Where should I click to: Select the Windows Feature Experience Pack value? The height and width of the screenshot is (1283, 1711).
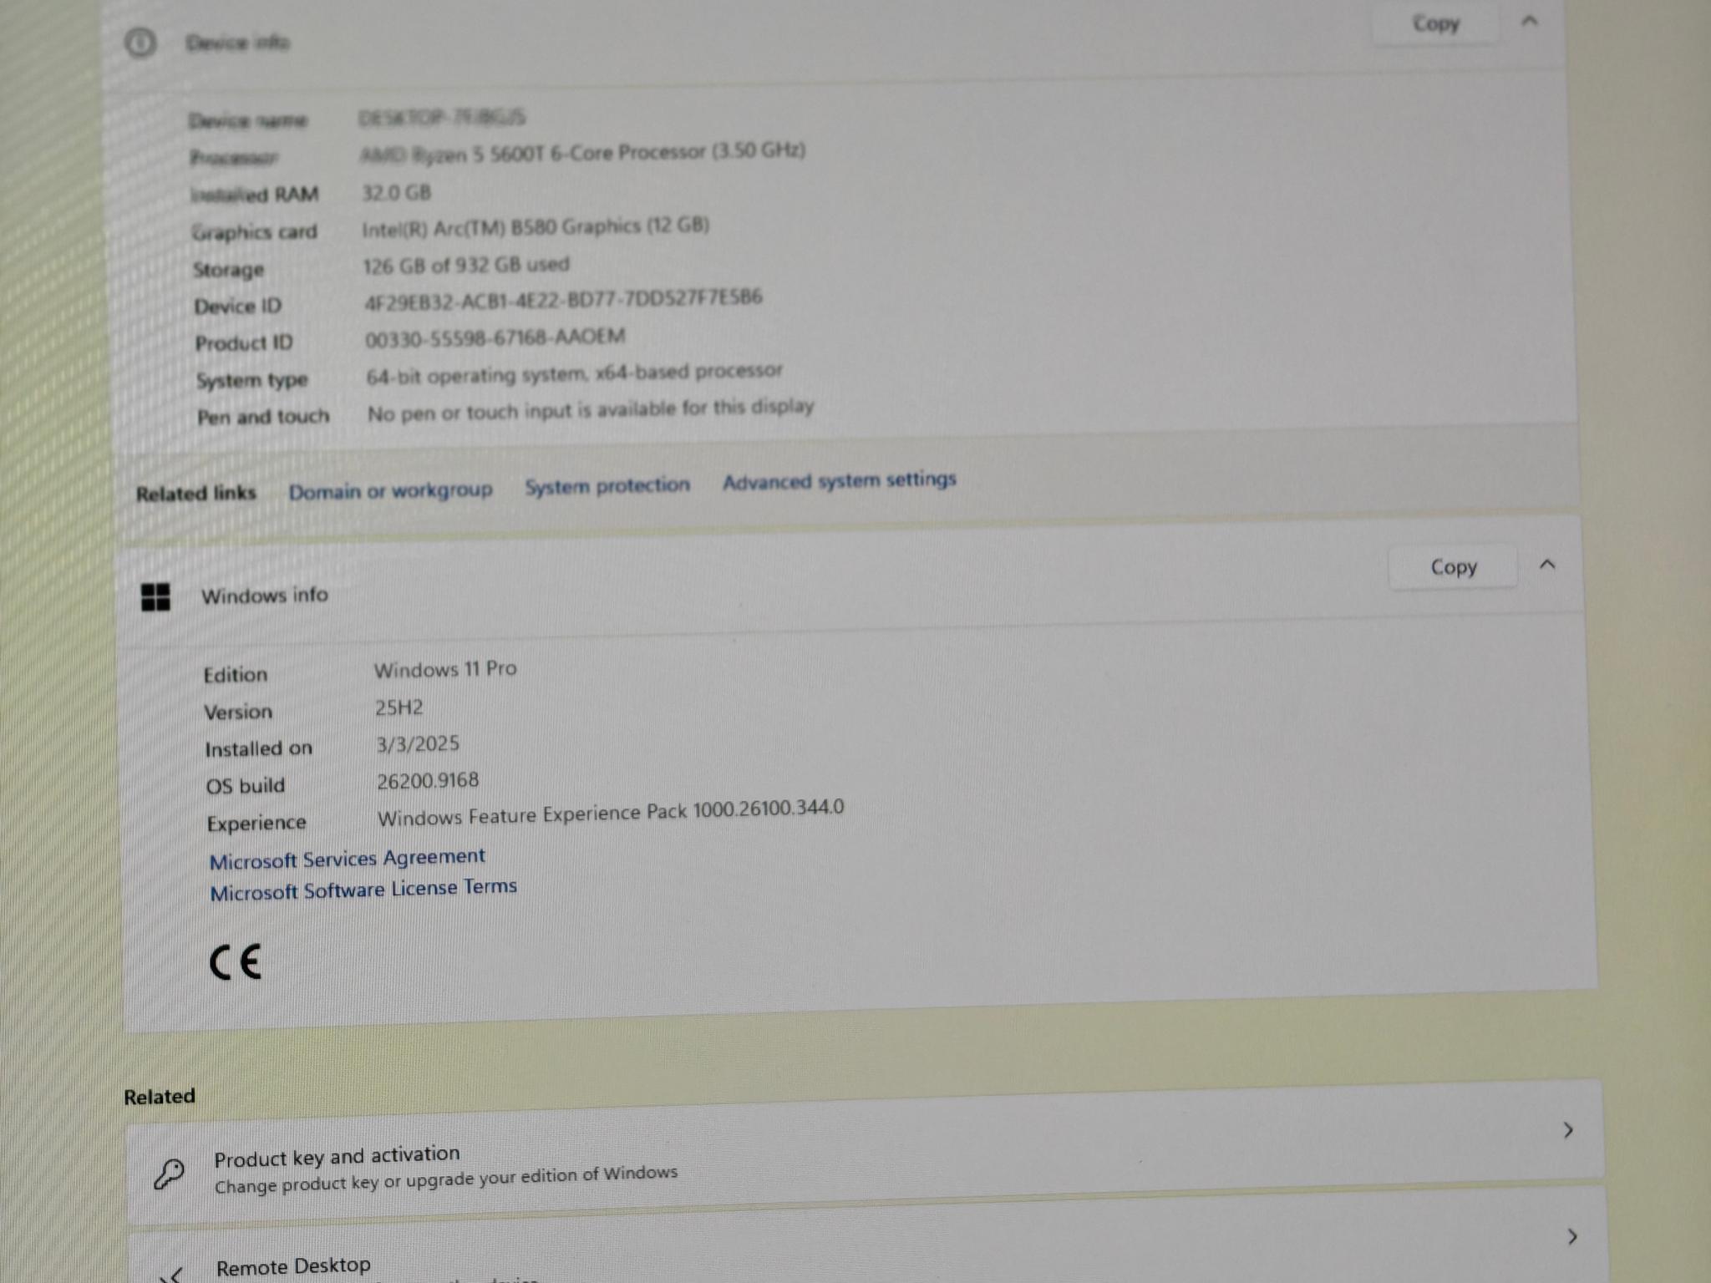click(611, 814)
